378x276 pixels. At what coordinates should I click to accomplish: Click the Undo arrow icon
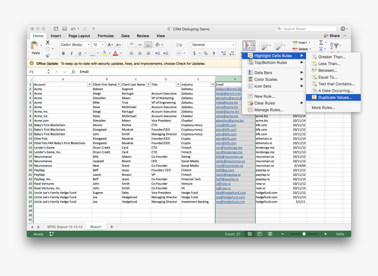pyautogui.click(x=73, y=29)
